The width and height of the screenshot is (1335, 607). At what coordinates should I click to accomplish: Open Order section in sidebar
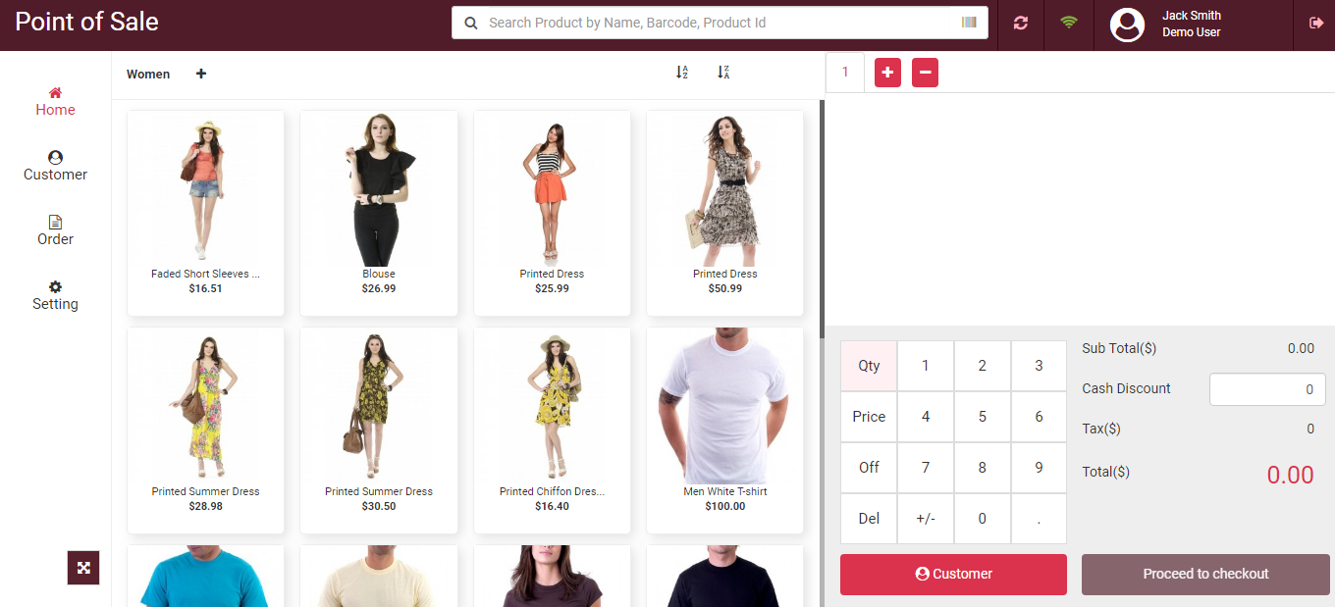55,231
